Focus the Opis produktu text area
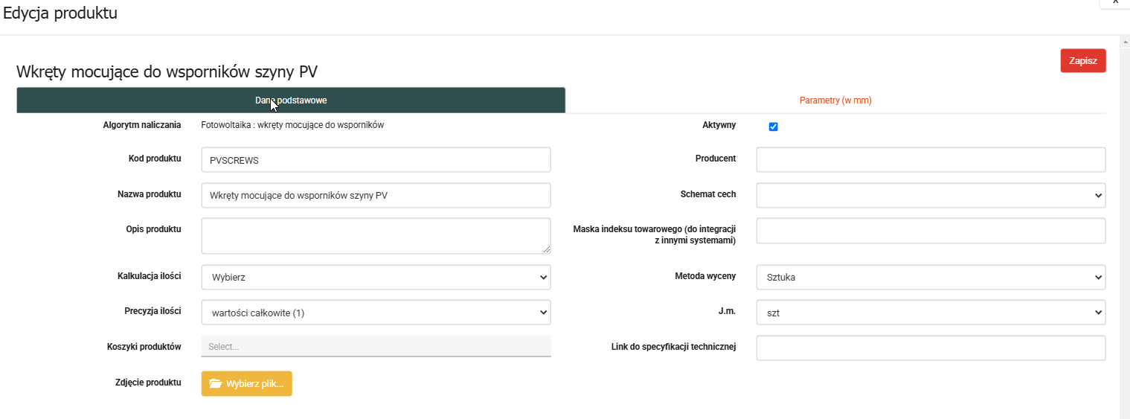This screenshot has width=1130, height=419. pyautogui.click(x=376, y=235)
